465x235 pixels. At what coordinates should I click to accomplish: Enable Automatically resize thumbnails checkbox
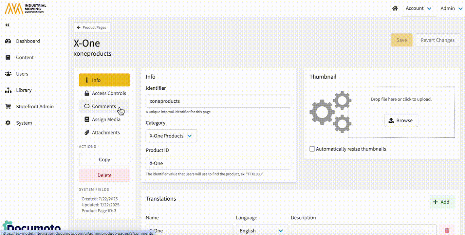312,149
